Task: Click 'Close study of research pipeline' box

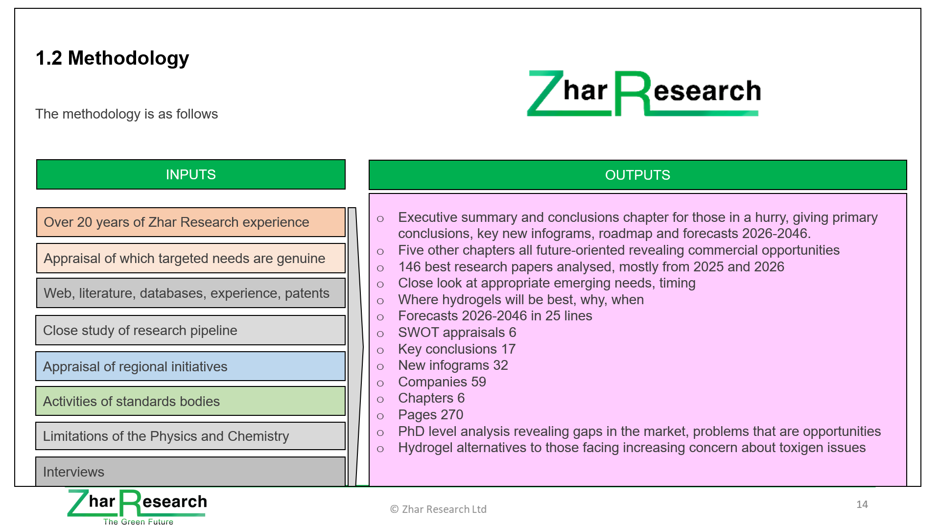Action: [x=190, y=330]
